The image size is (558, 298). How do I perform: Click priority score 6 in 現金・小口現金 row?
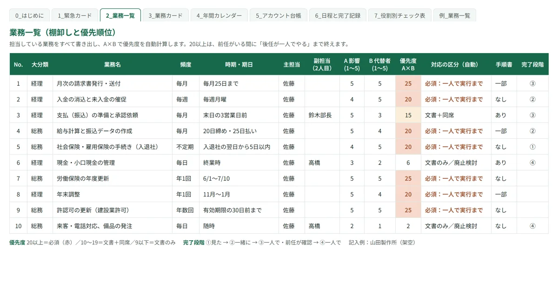click(x=408, y=163)
